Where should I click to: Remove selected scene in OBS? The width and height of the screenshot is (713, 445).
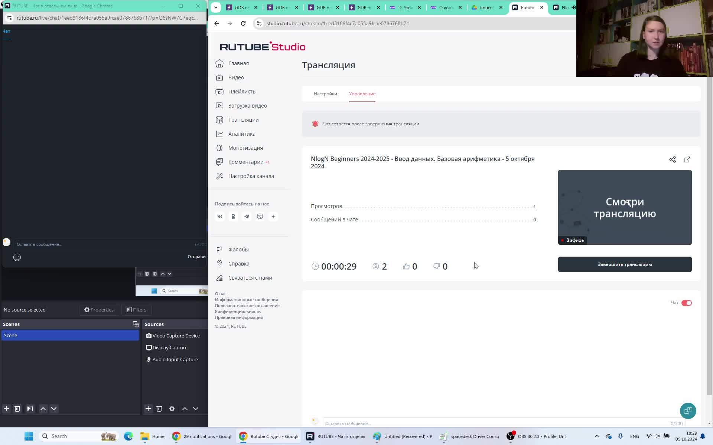click(17, 409)
